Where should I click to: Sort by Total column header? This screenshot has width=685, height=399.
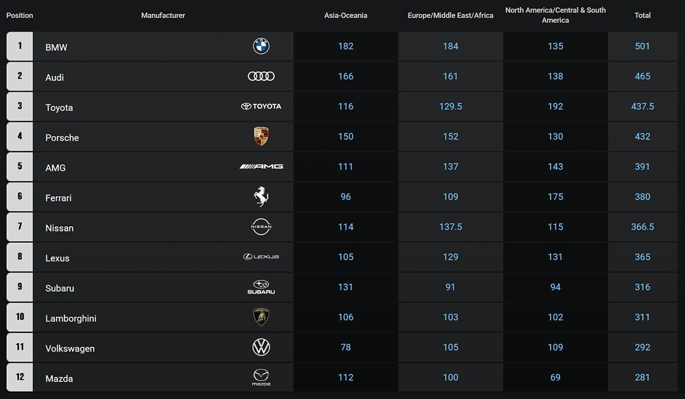coord(642,15)
